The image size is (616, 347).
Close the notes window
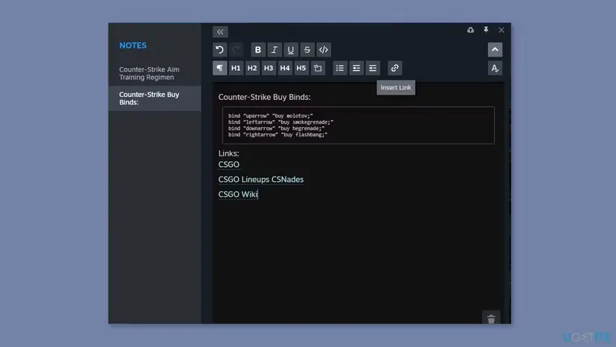coord(501,30)
